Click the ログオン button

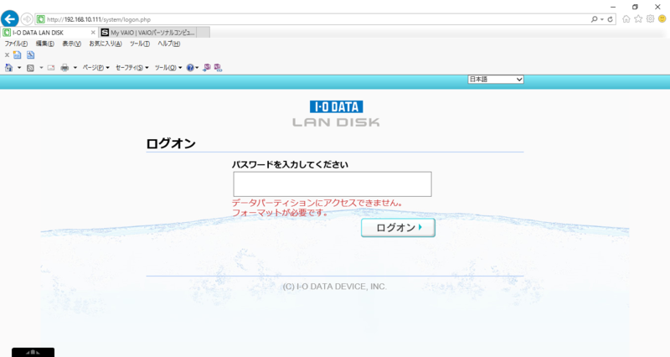(x=399, y=228)
